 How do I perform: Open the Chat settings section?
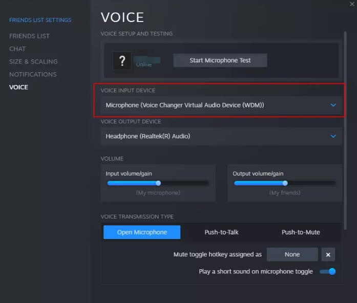coord(17,49)
